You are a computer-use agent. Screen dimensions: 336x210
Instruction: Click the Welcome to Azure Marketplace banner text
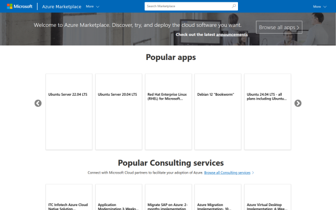pyautogui.click(x=138, y=25)
